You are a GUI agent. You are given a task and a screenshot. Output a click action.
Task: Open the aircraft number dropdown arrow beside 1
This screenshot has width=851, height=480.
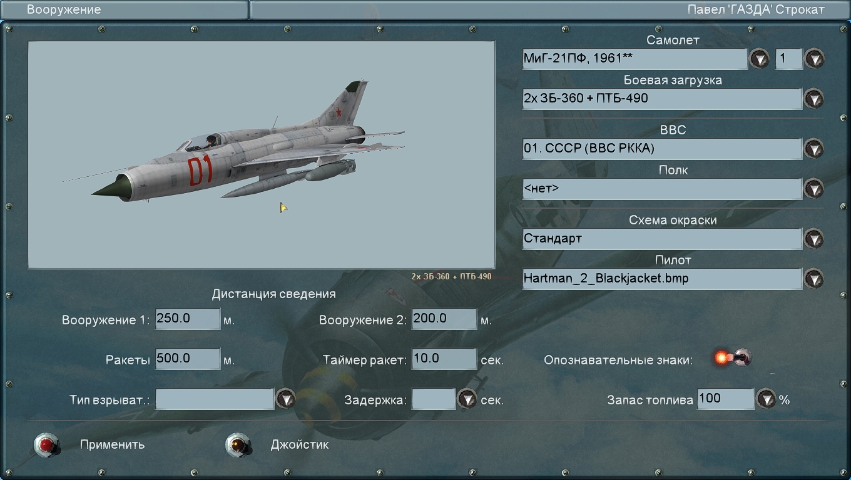pos(814,59)
